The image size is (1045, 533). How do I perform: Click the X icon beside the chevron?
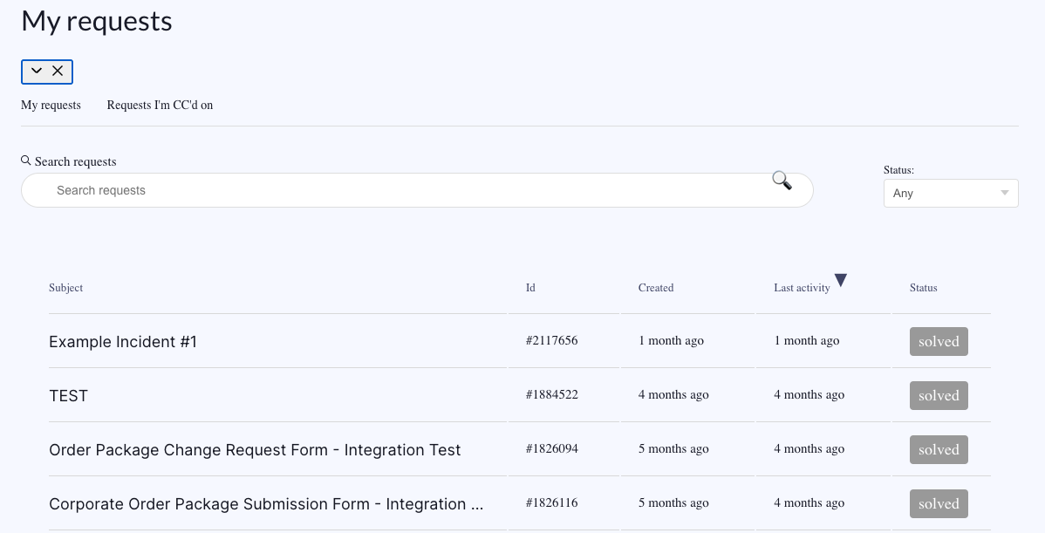coord(58,71)
